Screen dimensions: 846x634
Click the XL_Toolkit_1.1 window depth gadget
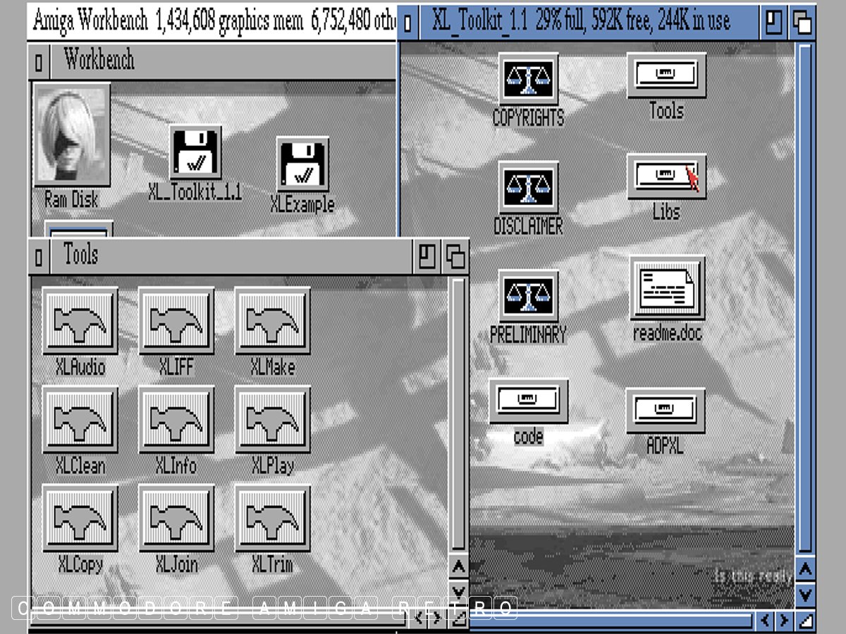(x=802, y=23)
